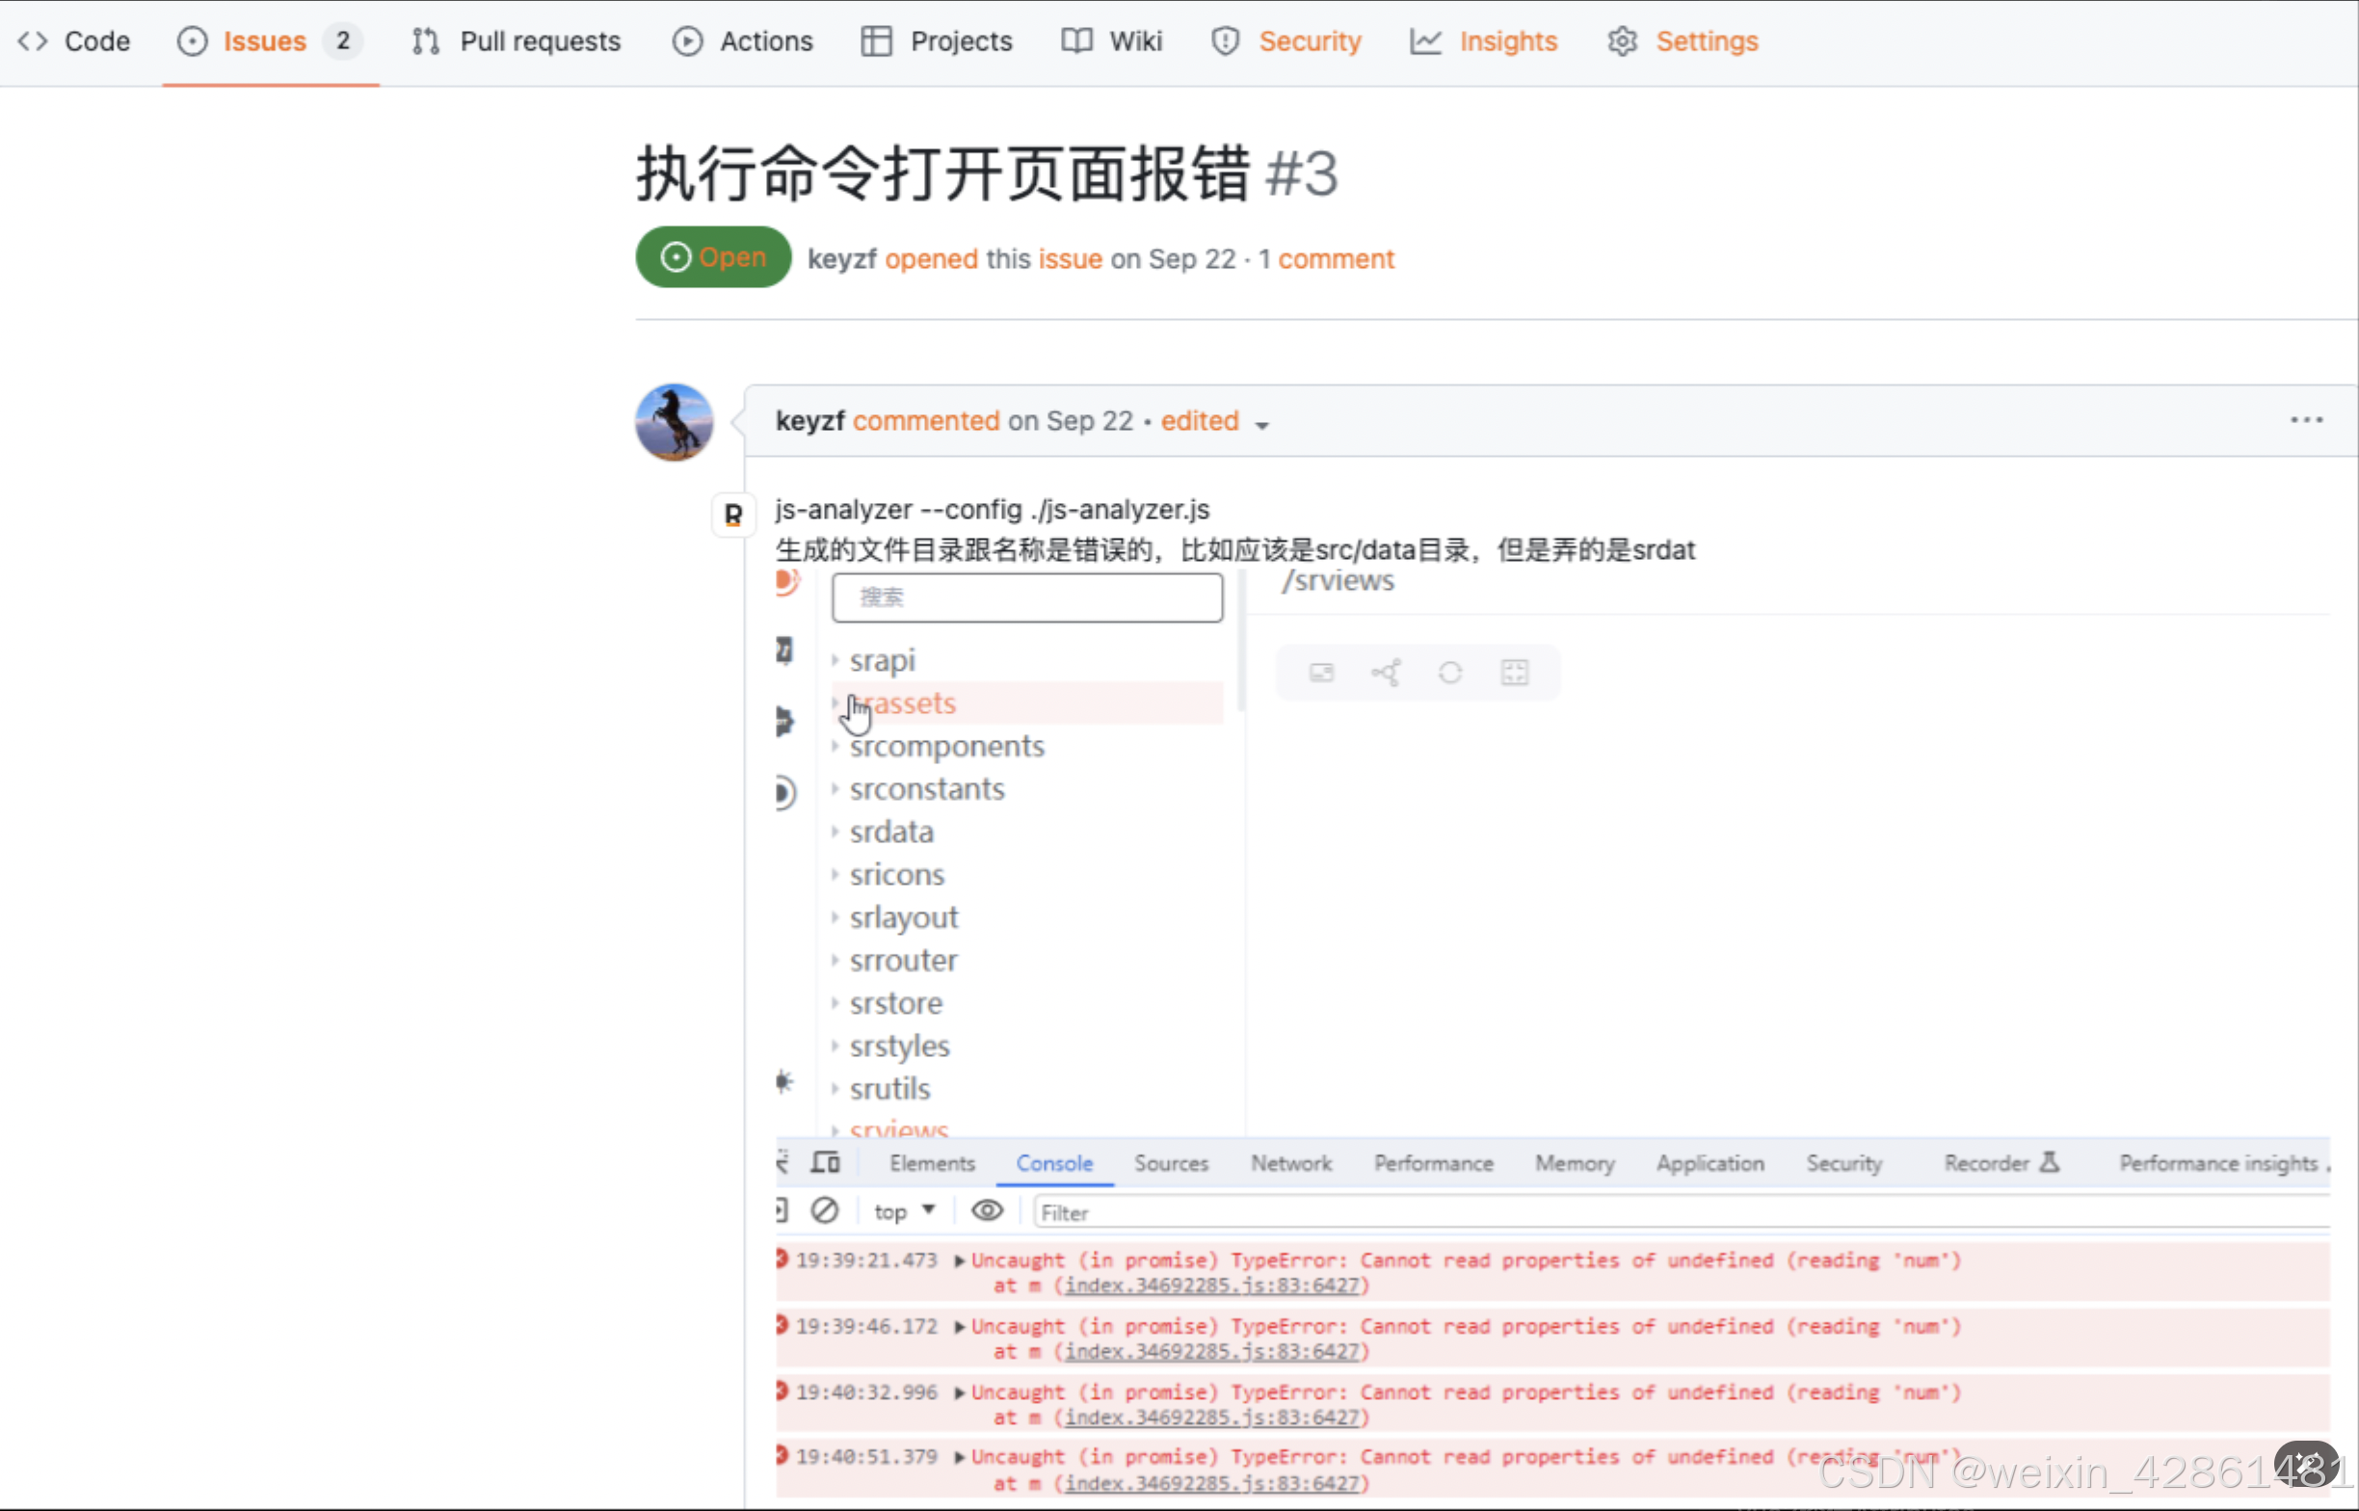Click the fullscreen grid toolbar icon
The width and height of the screenshot is (2359, 1511).
pos(1515,673)
